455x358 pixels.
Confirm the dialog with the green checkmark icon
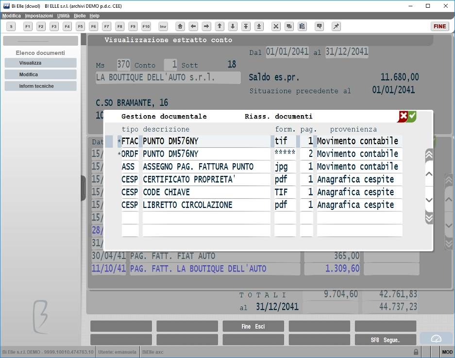412,117
